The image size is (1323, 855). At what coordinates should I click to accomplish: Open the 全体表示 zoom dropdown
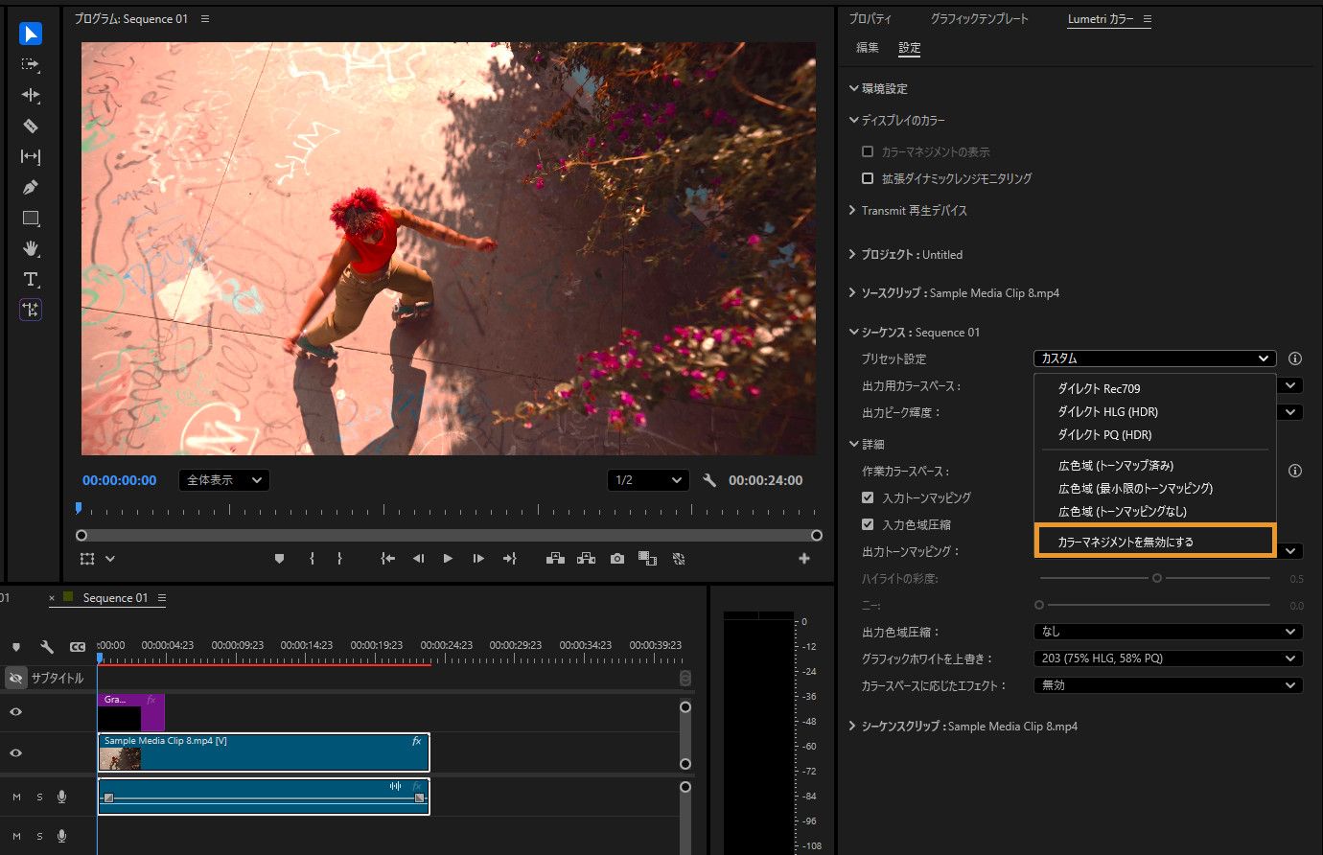[223, 480]
